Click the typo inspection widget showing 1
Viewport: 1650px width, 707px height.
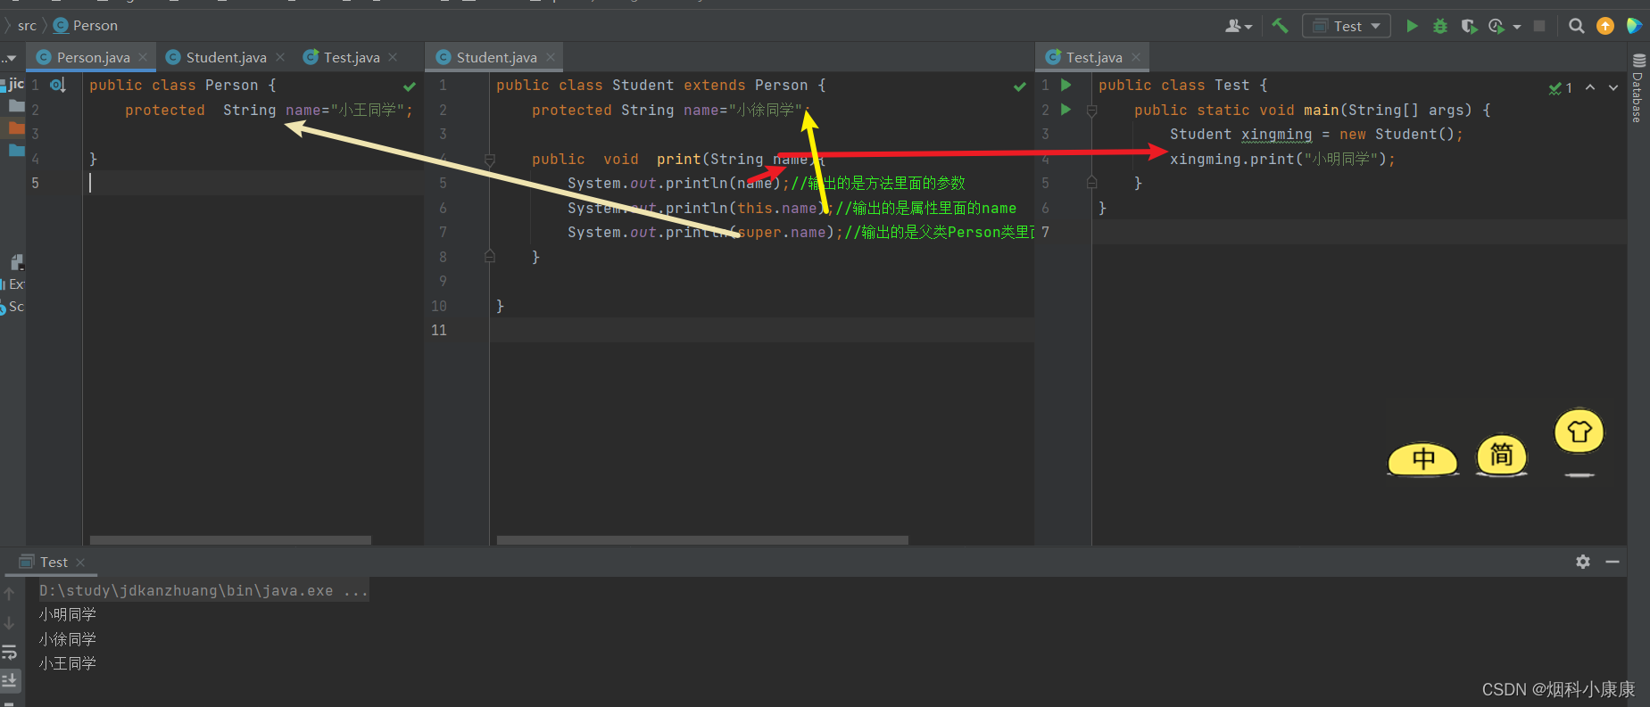[1561, 88]
